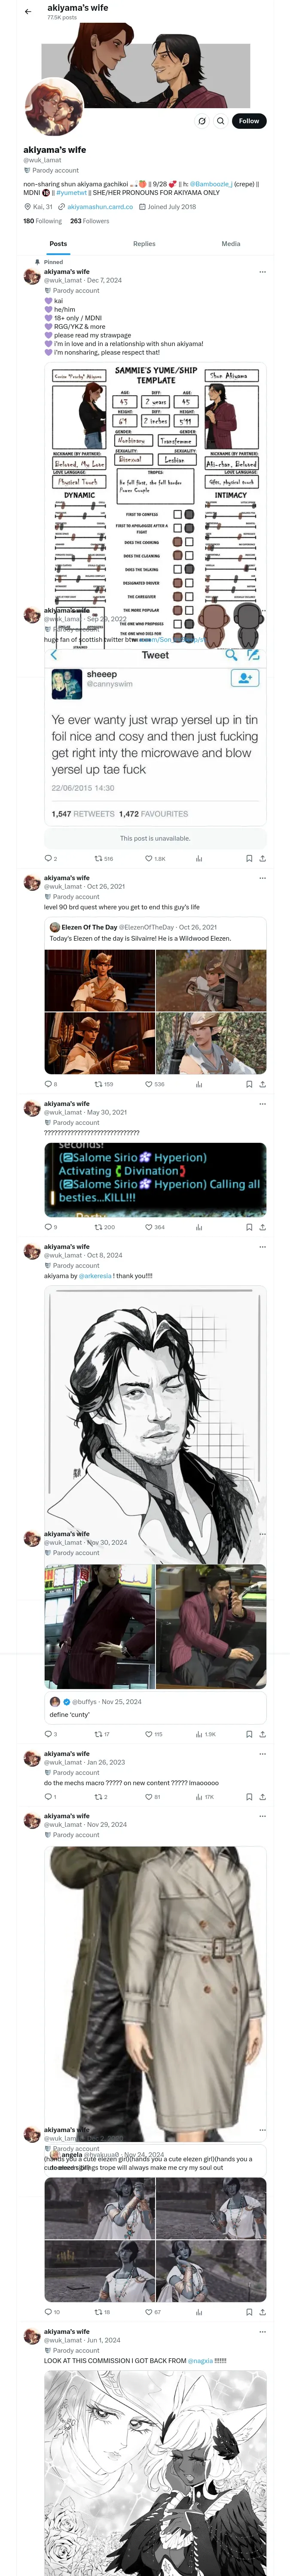This screenshot has height=2576, width=290.
Task: View analytics on the 'define cunty' post
Action: 198,1734
